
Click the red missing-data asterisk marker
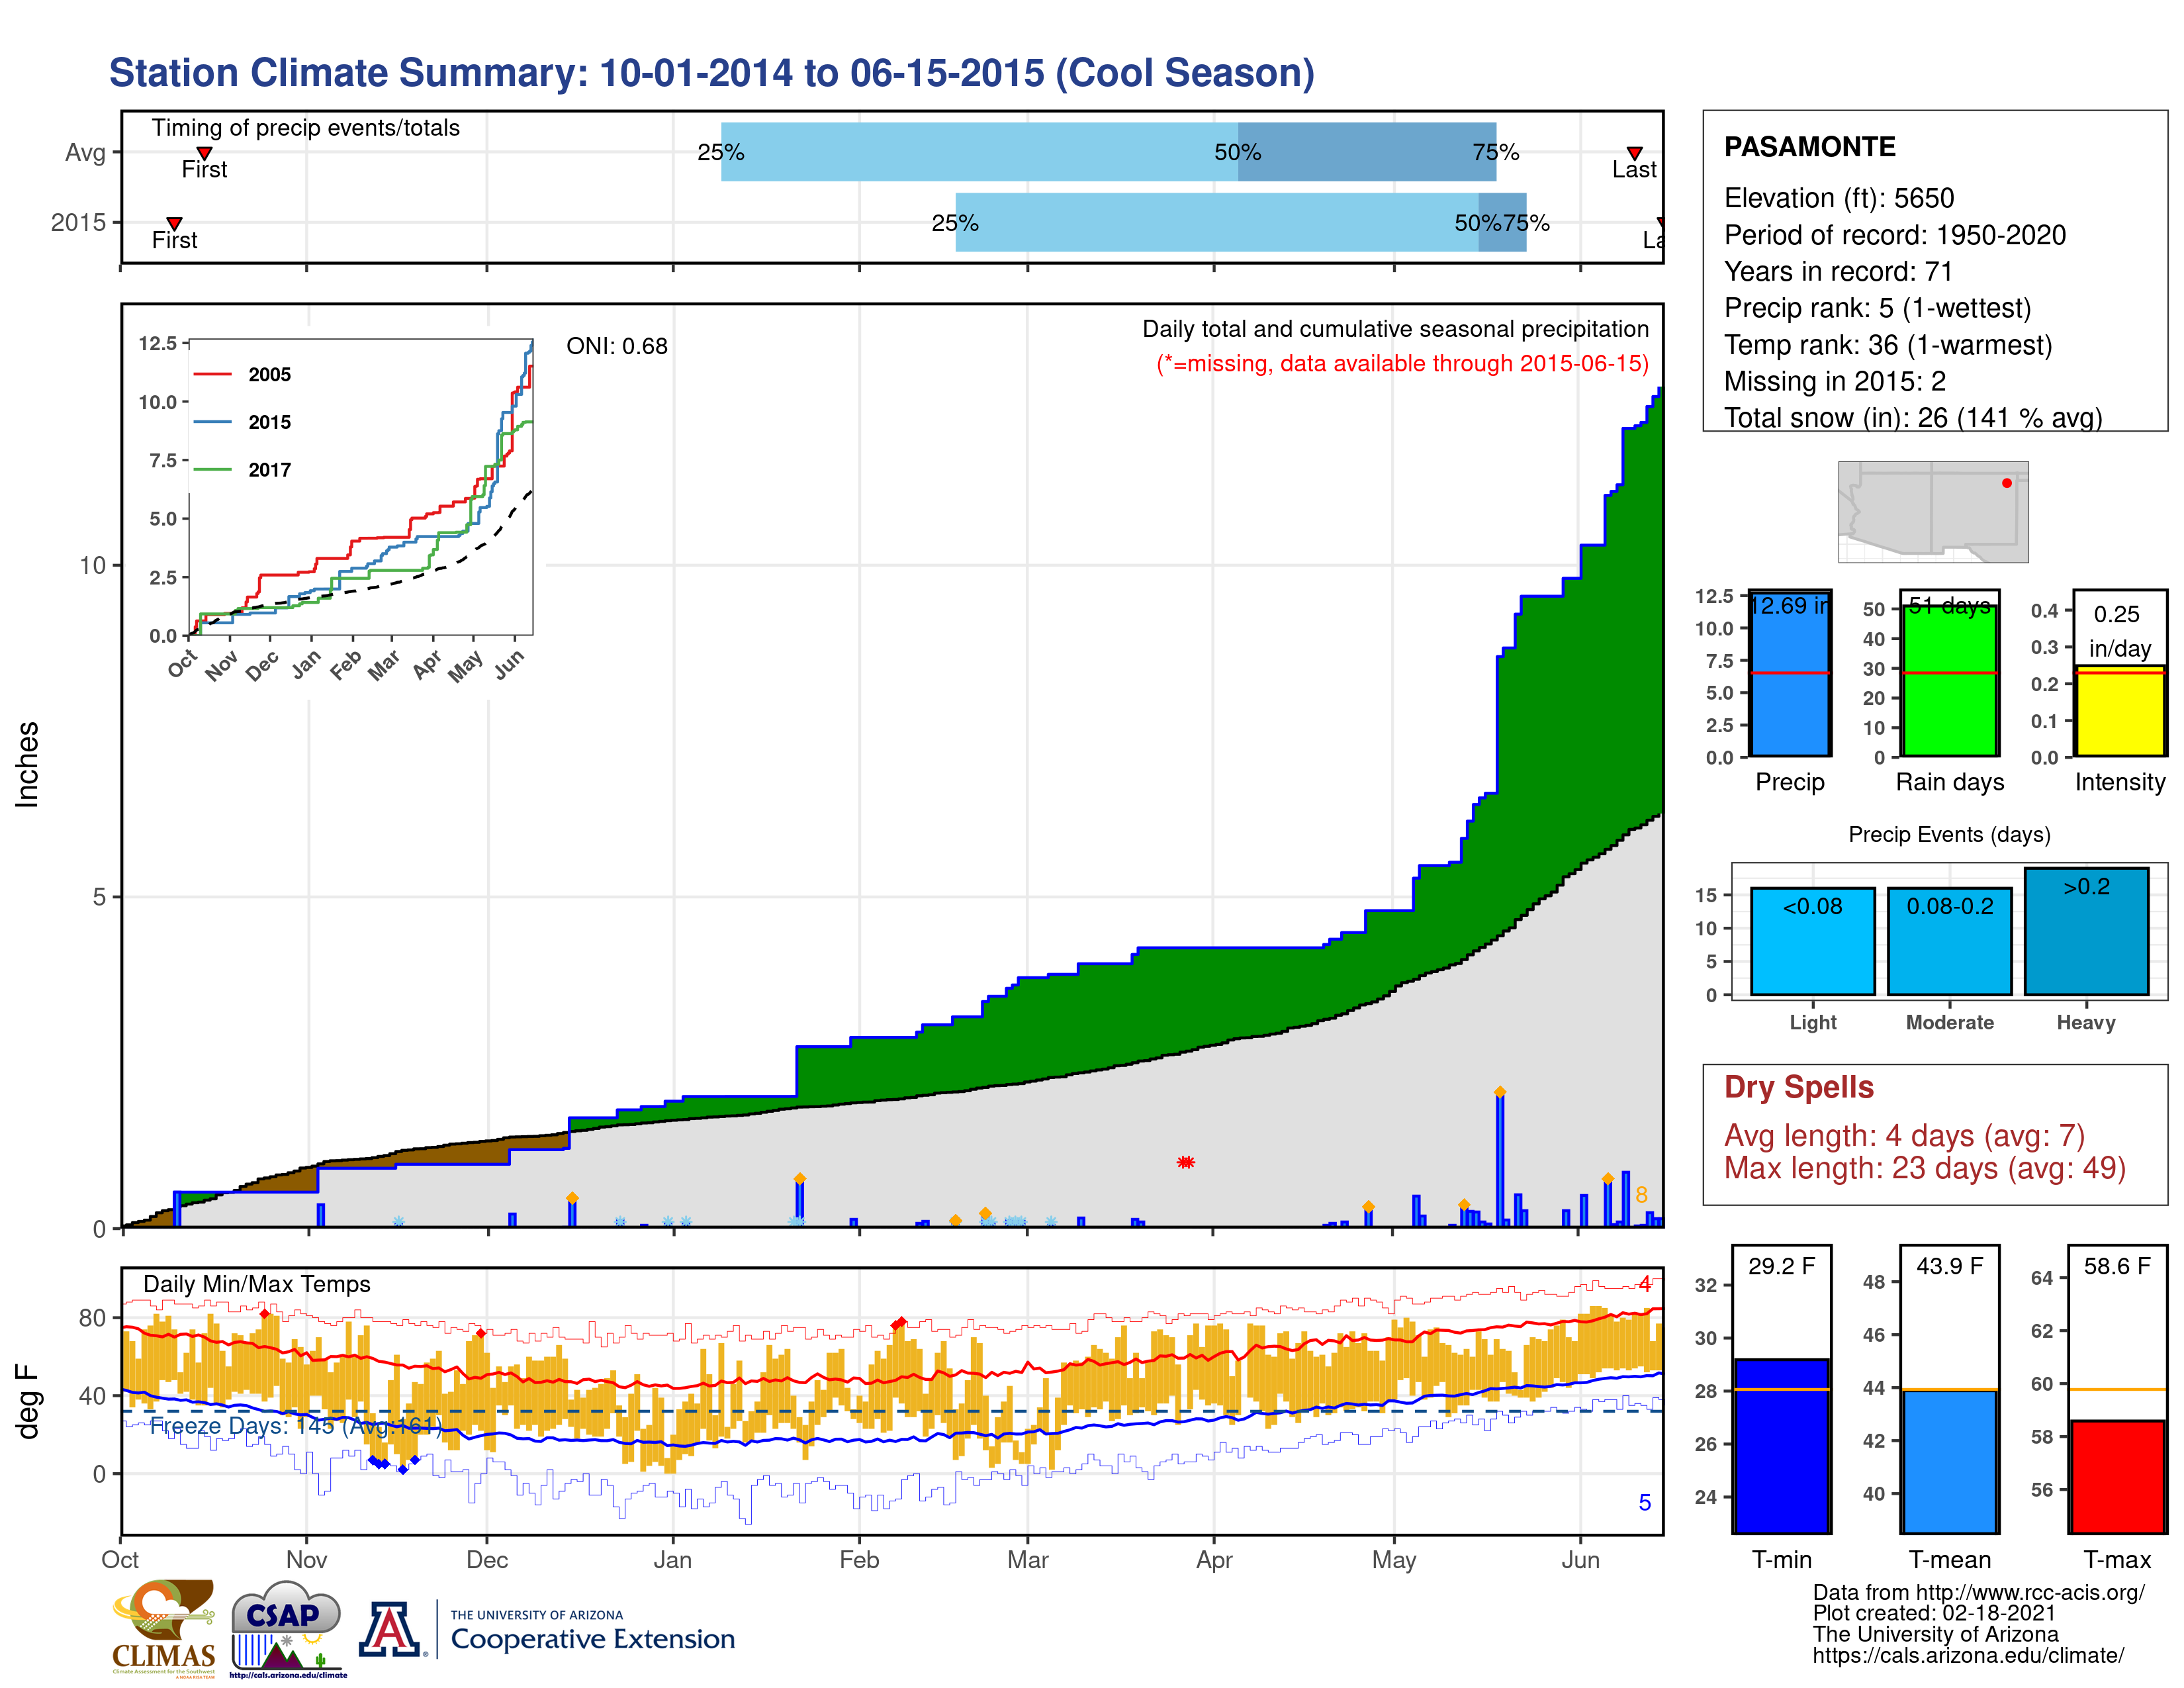(1185, 1162)
